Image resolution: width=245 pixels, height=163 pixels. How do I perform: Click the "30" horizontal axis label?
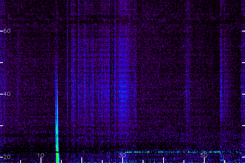pyautogui.click(x=122, y=155)
